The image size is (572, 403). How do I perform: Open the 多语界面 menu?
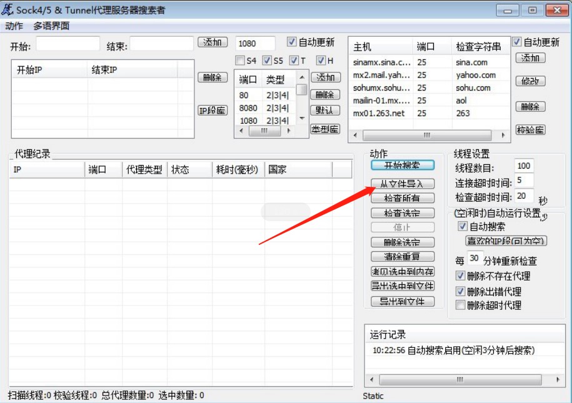coord(51,26)
